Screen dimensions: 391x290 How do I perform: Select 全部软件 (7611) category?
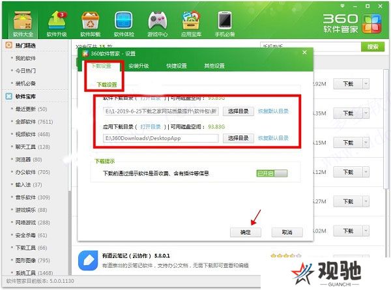(x=34, y=122)
